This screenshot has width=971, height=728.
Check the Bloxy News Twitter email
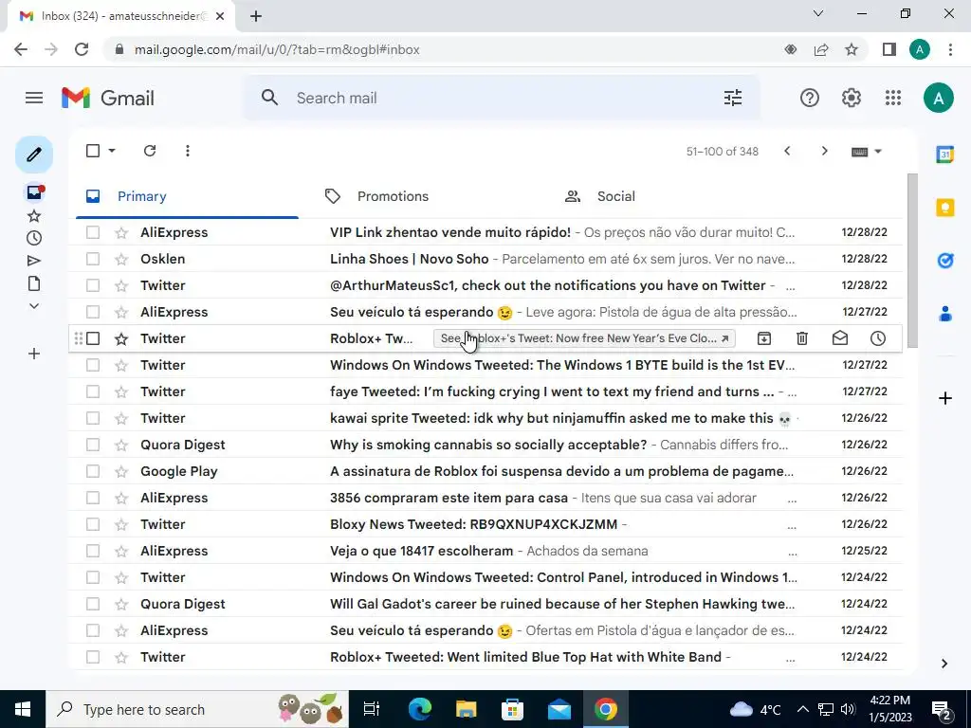93,524
